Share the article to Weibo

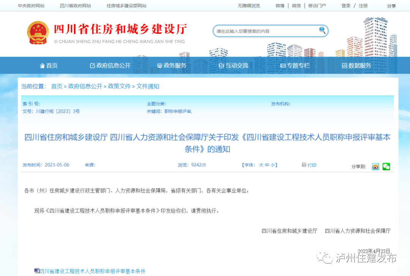(375, 166)
